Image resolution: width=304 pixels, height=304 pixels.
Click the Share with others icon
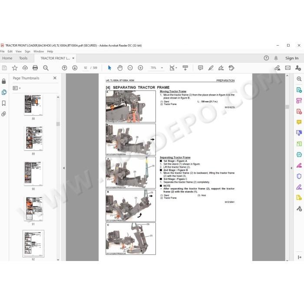click(298, 68)
